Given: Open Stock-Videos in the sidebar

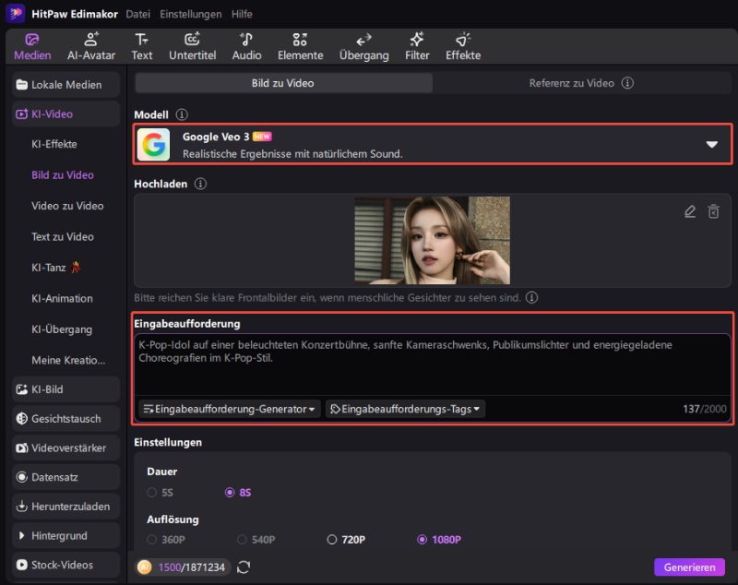Looking at the screenshot, I should pyautogui.click(x=65, y=565).
